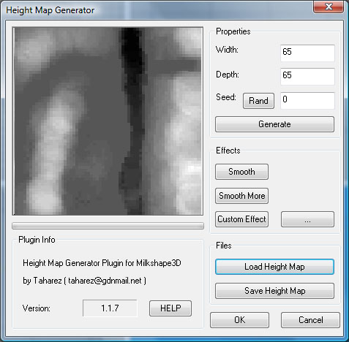Click the Depth input field

coord(307,76)
